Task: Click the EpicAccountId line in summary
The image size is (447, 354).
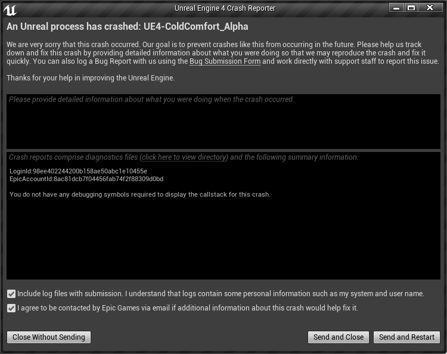Action: (86, 179)
